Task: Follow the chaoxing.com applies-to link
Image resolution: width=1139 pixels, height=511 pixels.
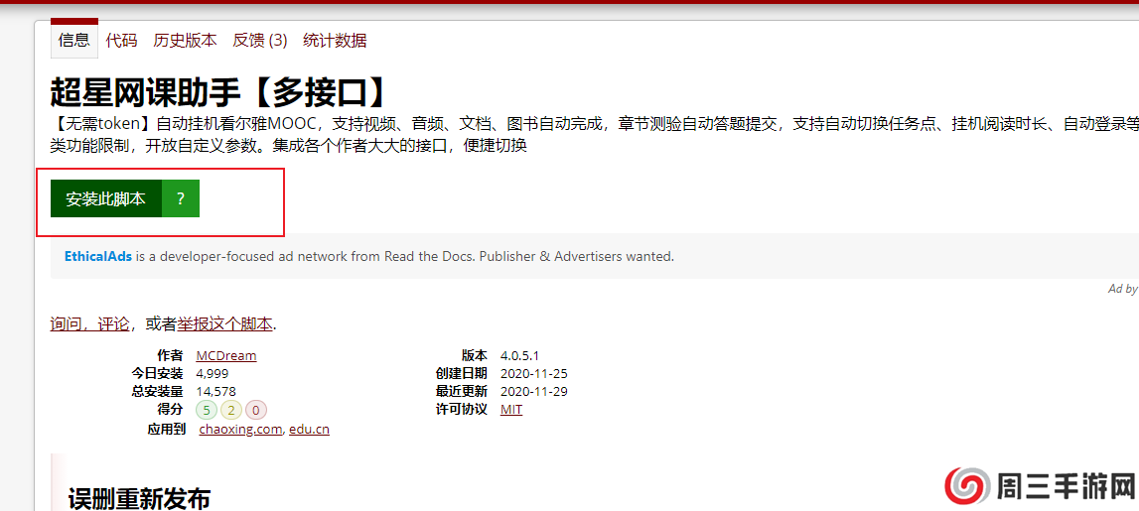Action: point(240,429)
